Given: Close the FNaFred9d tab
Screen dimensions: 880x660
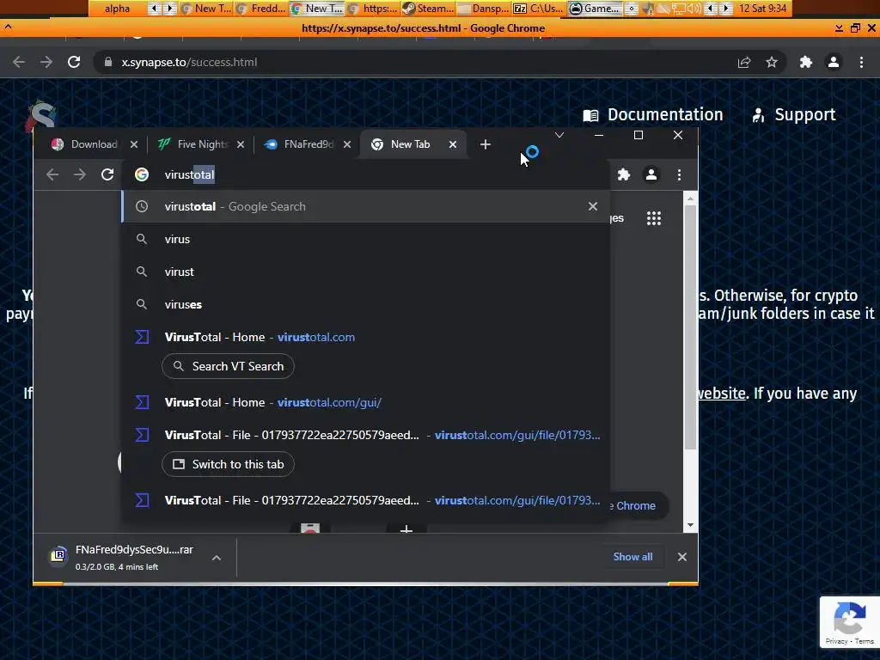Looking at the screenshot, I should (347, 144).
